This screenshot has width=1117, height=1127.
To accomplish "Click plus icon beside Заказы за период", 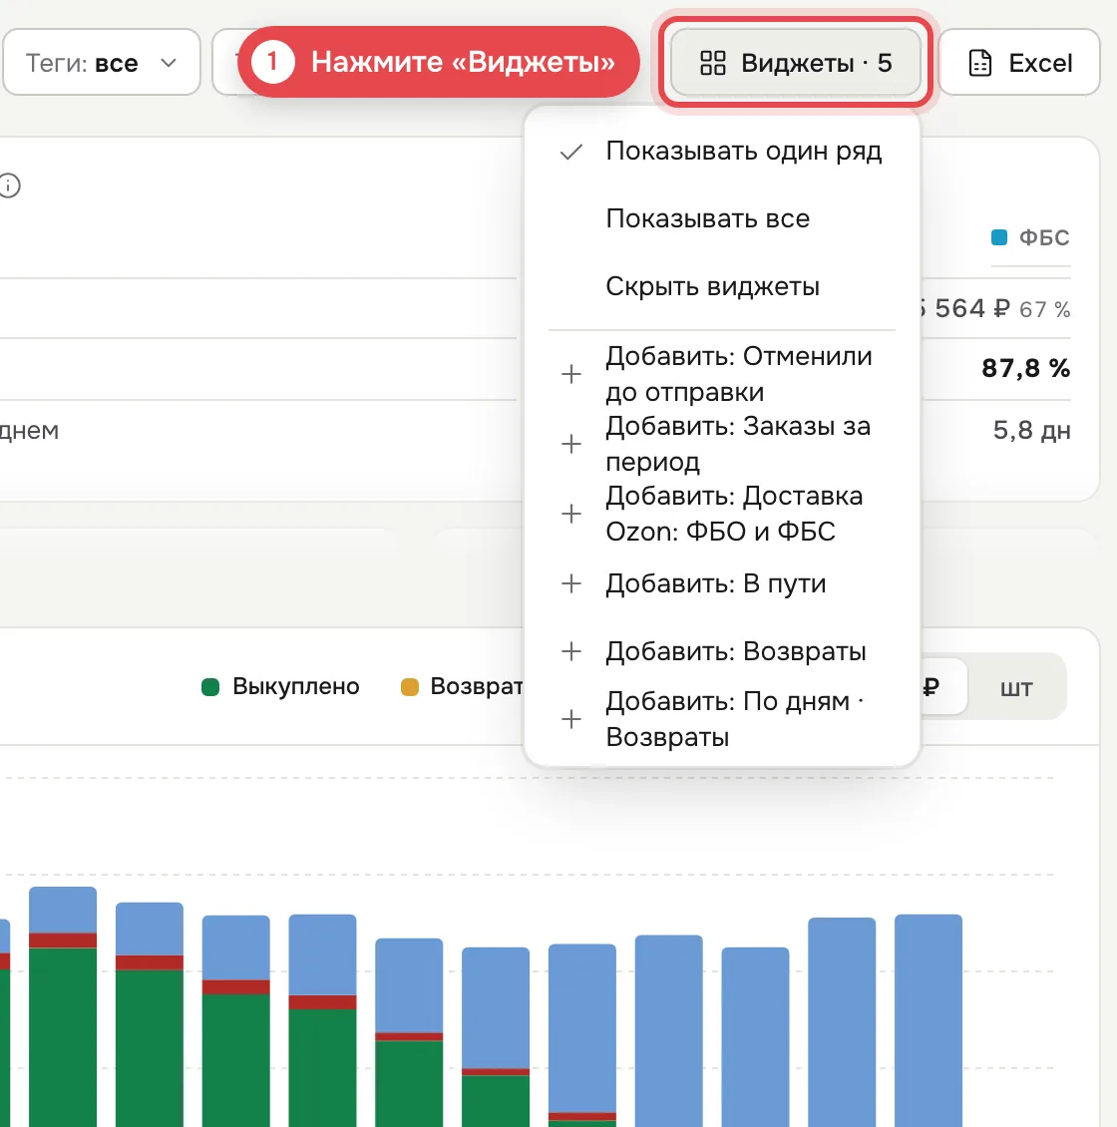I will [571, 444].
